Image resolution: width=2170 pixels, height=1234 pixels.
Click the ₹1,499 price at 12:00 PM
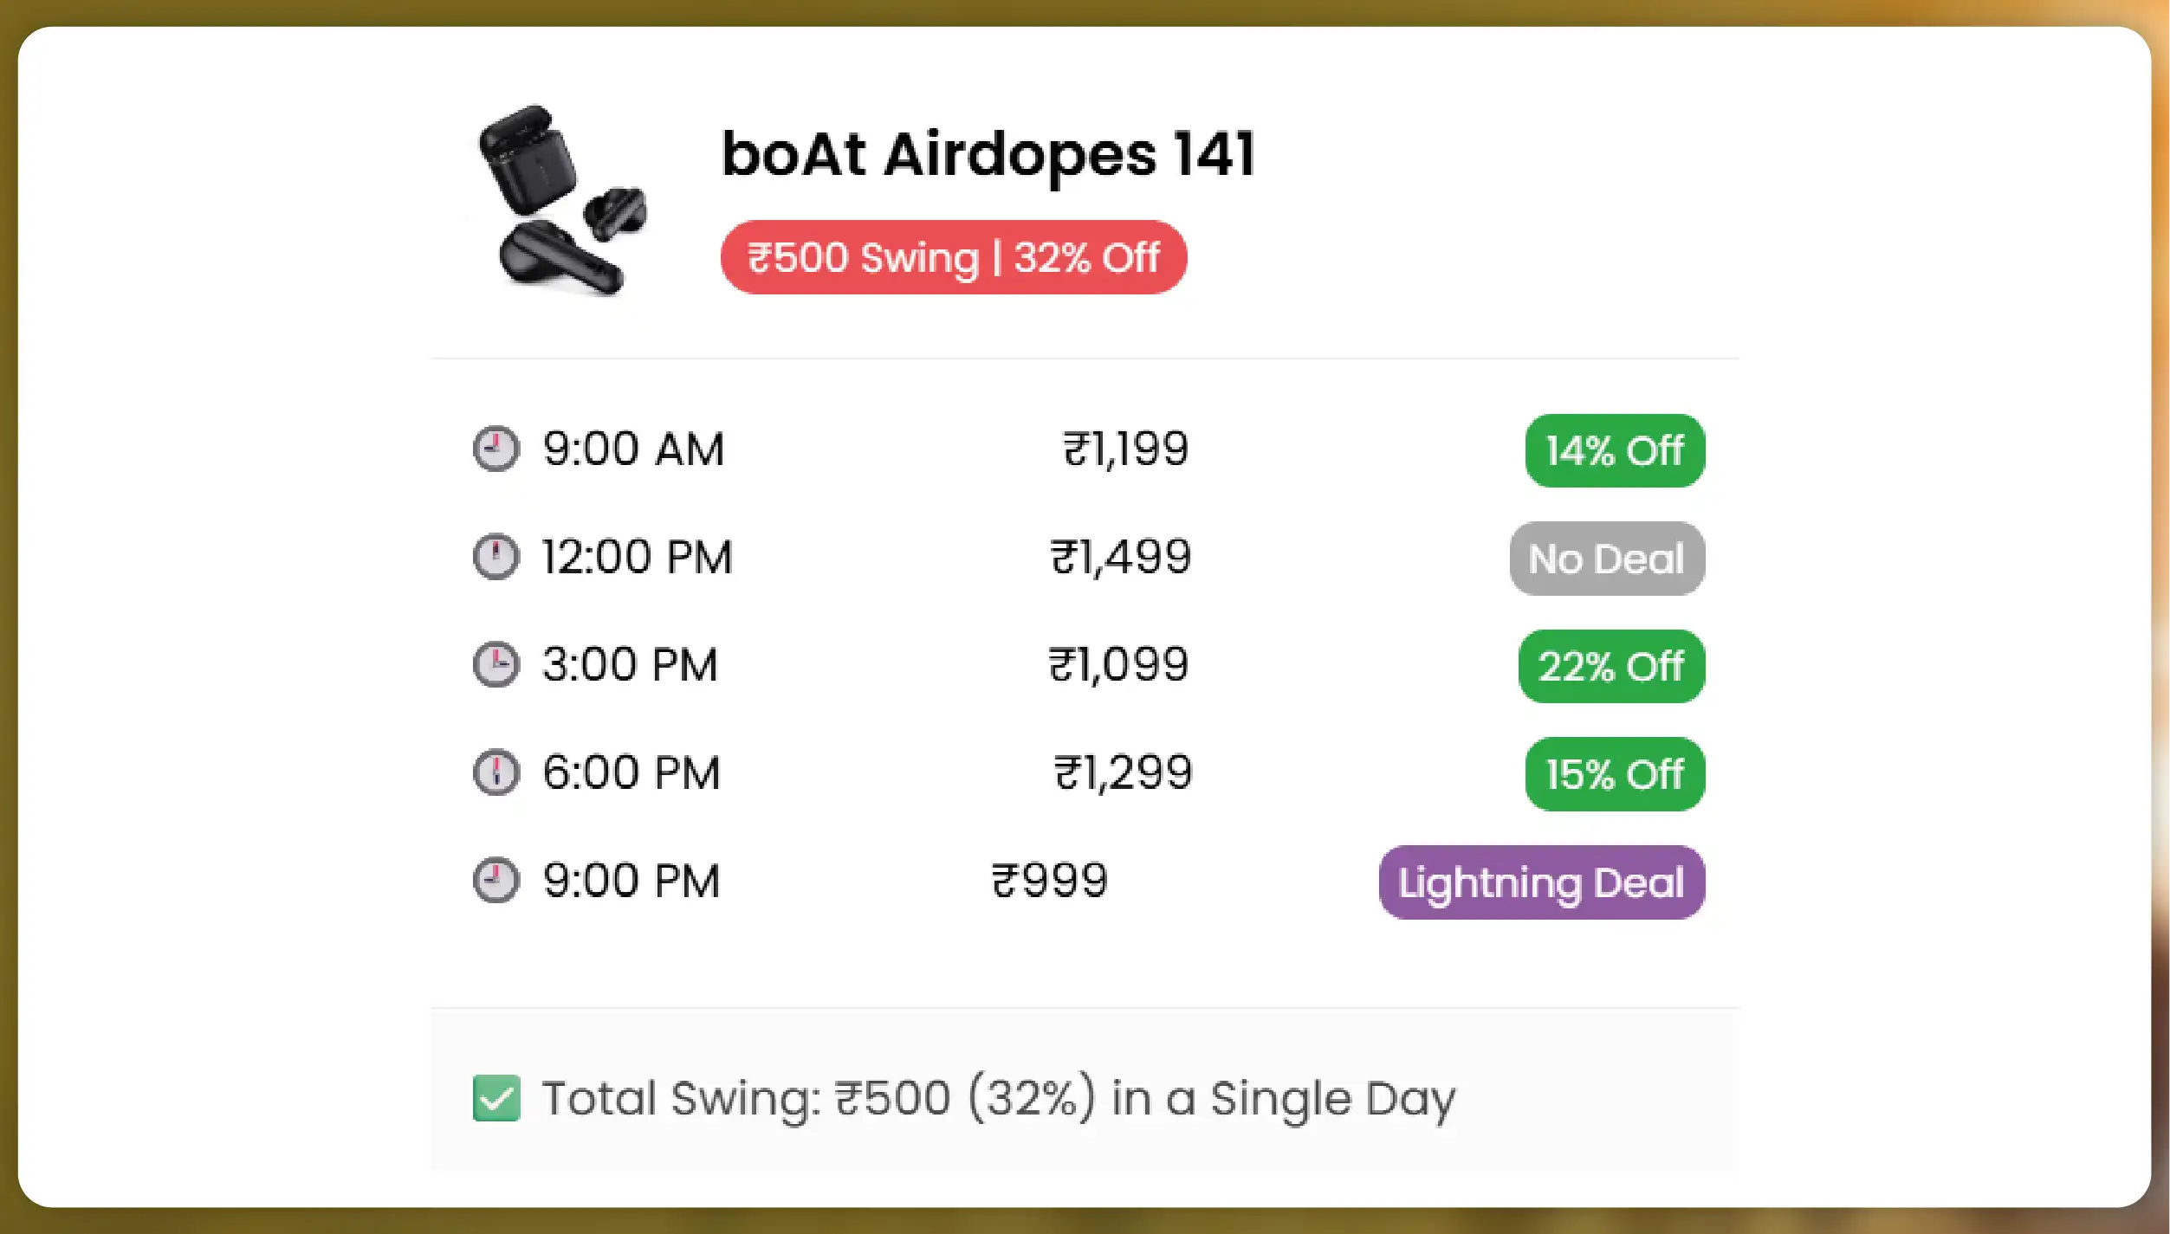pyautogui.click(x=1121, y=557)
